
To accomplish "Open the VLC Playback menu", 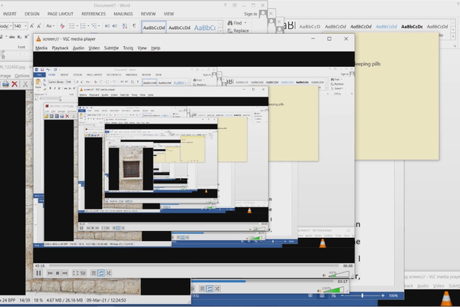I will pyautogui.click(x=60, y=48).
